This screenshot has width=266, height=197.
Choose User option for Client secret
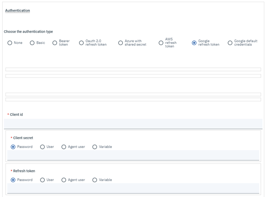(x=43, y=147)
